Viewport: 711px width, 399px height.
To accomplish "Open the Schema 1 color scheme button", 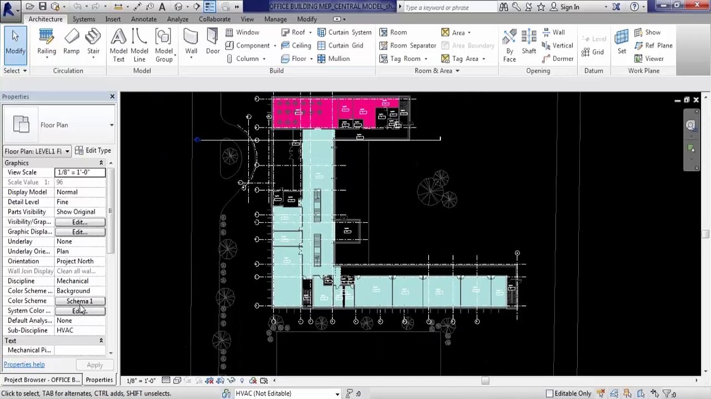I will [x=80, y=301].
